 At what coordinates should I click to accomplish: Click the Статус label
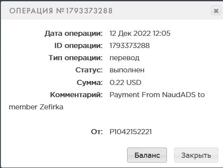pyautogui.click(x=89, y=70)
